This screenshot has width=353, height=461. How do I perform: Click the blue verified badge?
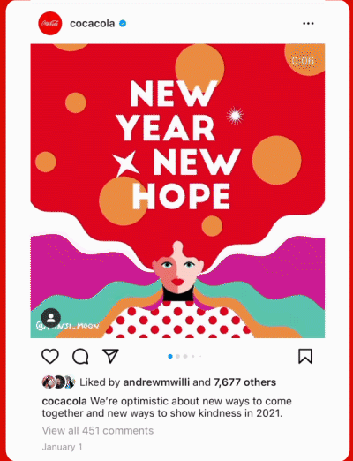coord(123,23)
